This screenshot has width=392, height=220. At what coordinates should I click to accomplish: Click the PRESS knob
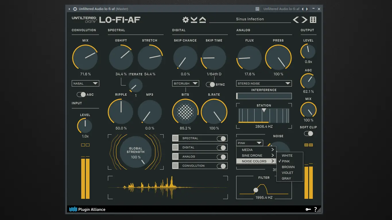coord(278,57)
